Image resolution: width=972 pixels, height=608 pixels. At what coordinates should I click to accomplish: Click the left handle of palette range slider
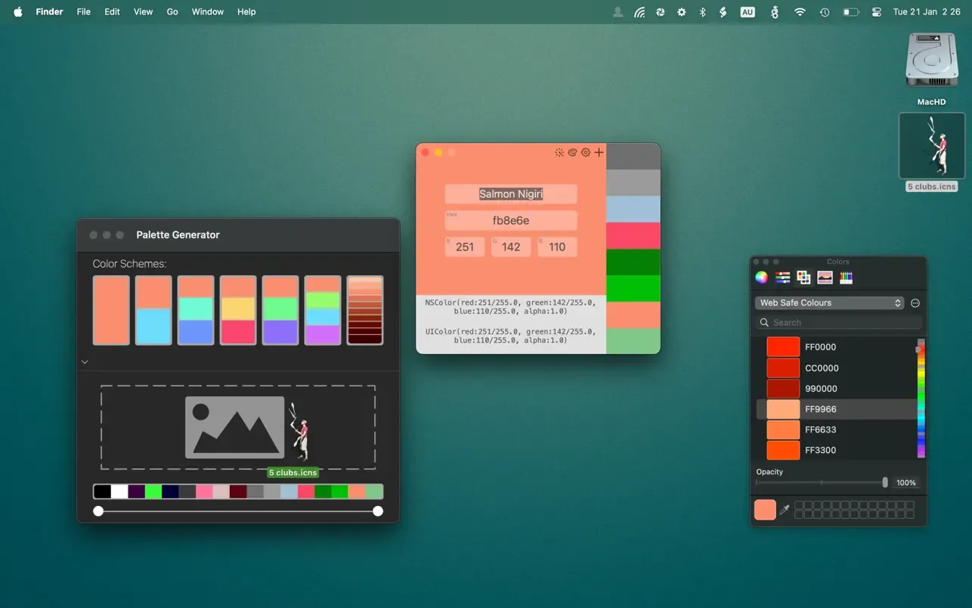(x=98, y=511)
